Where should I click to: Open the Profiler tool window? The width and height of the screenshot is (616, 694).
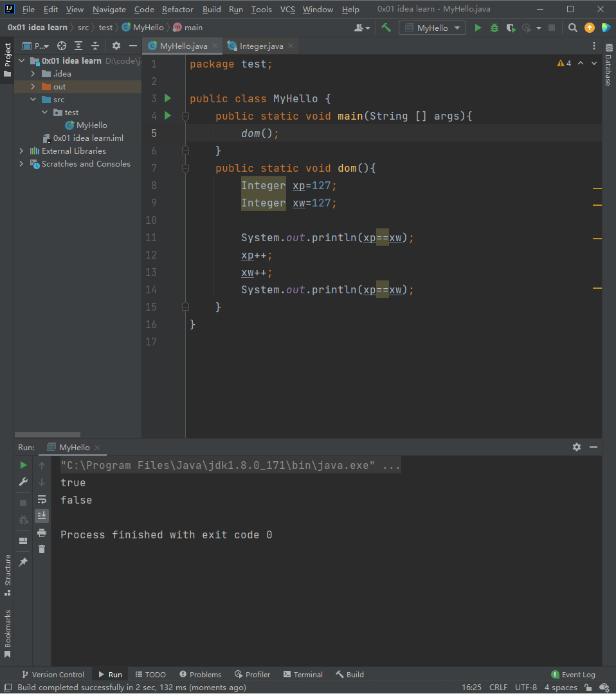point(252,675)
